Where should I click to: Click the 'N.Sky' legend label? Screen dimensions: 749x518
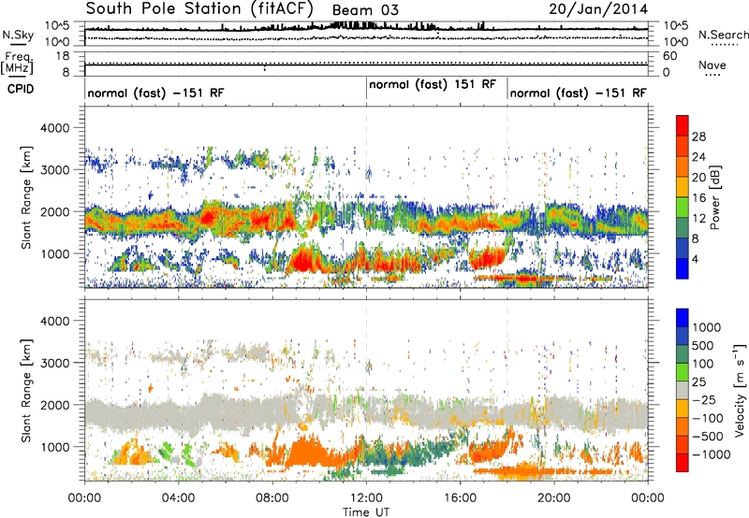18,35
